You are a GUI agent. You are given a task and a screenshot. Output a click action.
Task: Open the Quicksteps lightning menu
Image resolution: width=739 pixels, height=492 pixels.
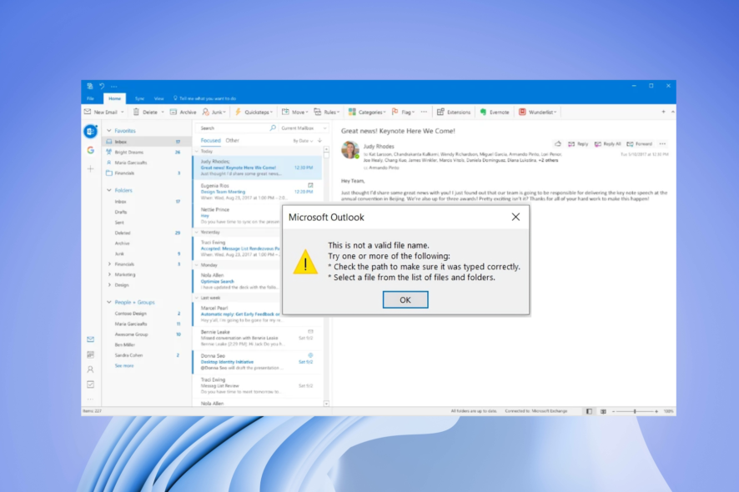click(x=254, y=112)
